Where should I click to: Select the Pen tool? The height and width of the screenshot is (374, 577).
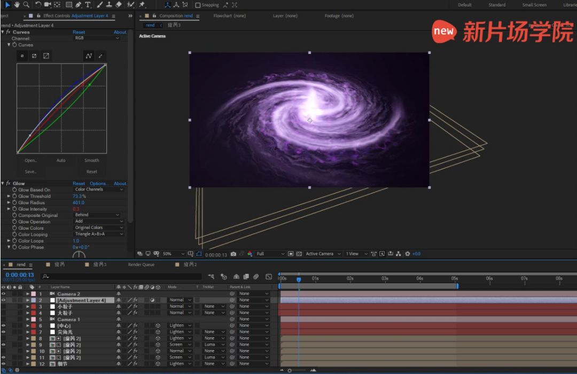point(79,5)
